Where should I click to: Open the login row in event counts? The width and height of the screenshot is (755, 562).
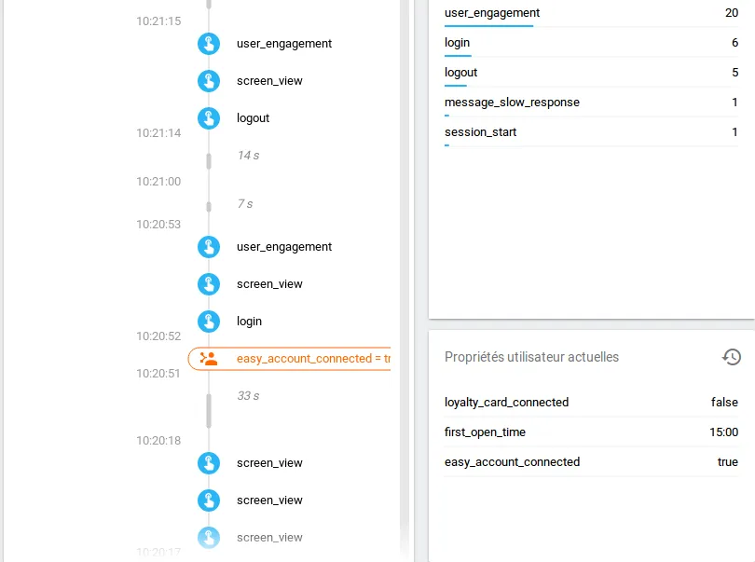(x=591, y=43)
